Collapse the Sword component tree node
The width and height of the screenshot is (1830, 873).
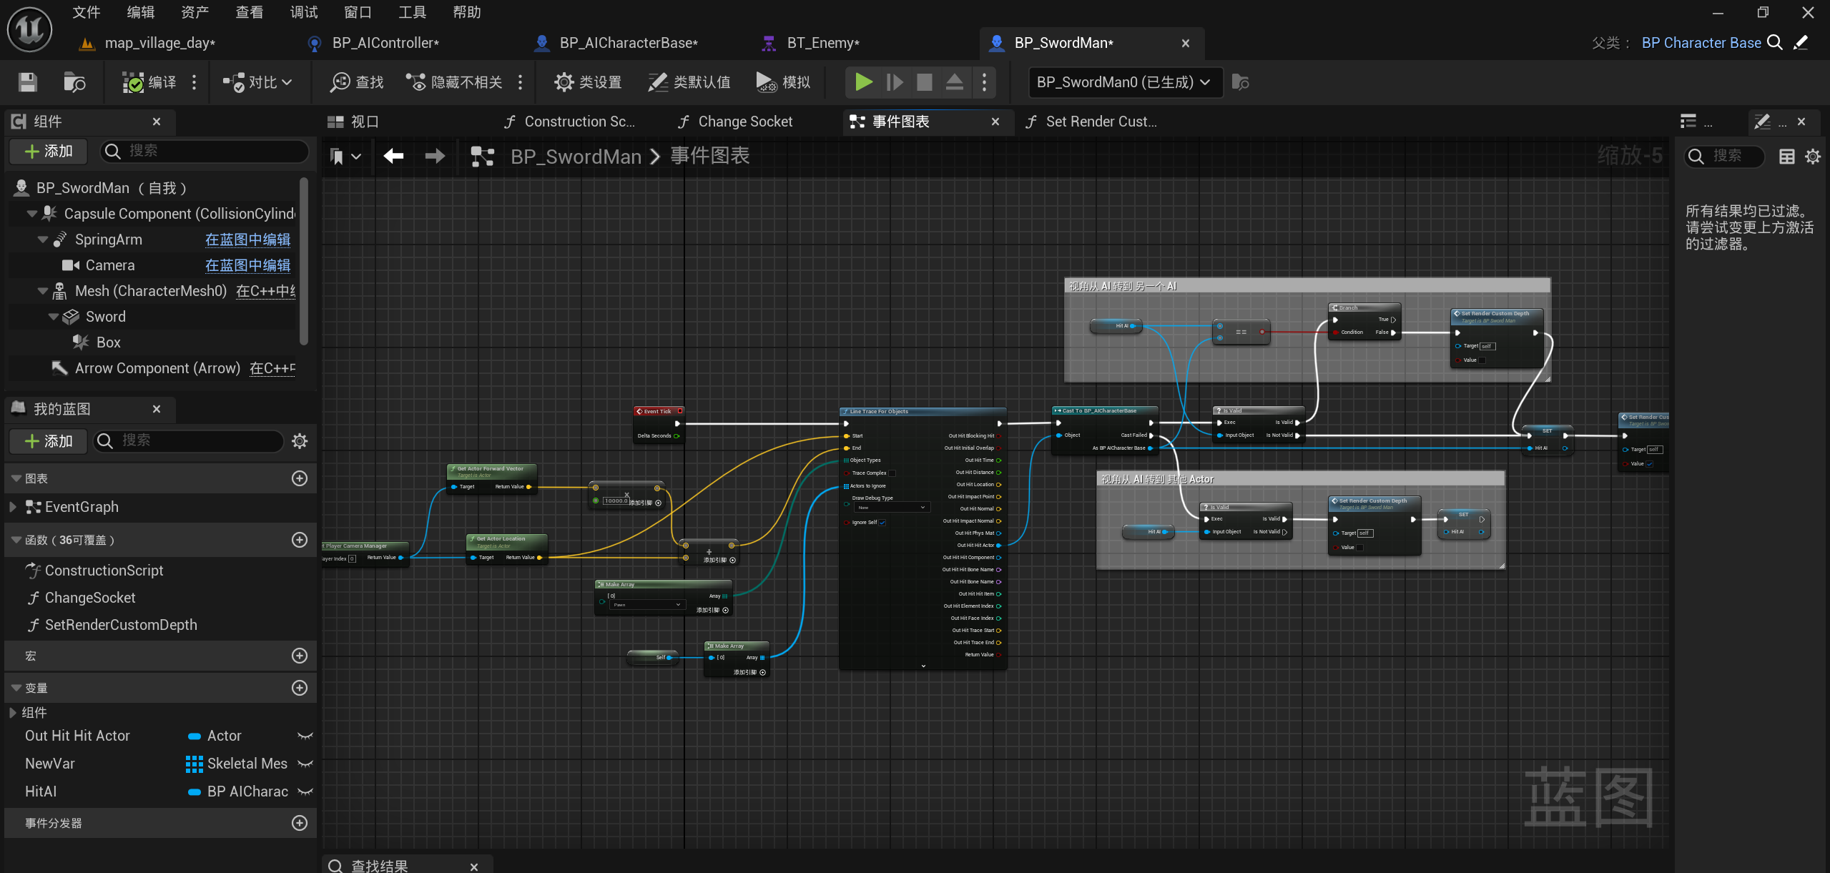[x=54, y=317]
